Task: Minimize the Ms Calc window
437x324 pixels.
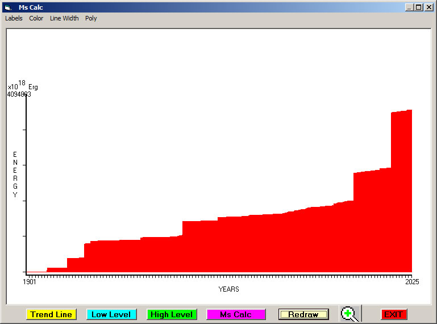Action: (409, 7)
